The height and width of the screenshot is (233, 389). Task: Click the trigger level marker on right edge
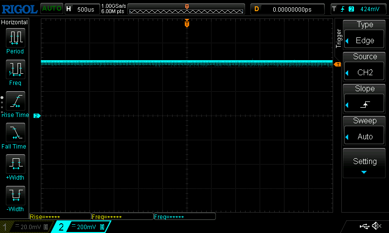pyautogui.click(x=337, y=64)
